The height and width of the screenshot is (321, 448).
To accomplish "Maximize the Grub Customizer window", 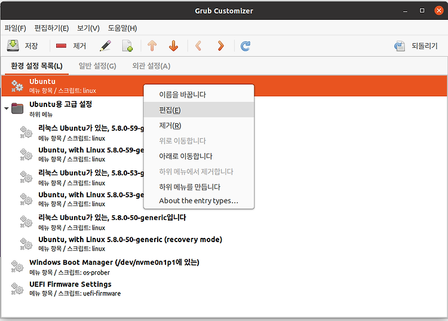I will 422,11.
